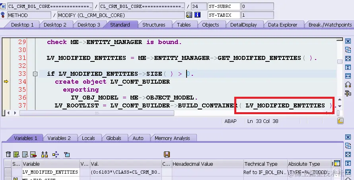The height and width of the screenshot is (180, 354).
Task: Click the line number field showing 34
Action: tap(198, 6)
